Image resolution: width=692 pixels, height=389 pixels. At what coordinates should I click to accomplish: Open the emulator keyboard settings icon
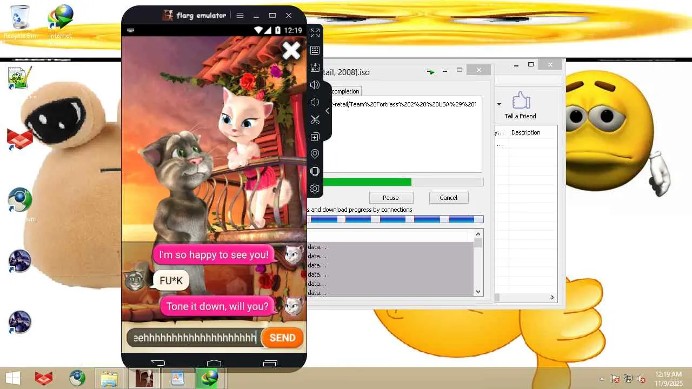pyautogui.click(x=315, y=50)
